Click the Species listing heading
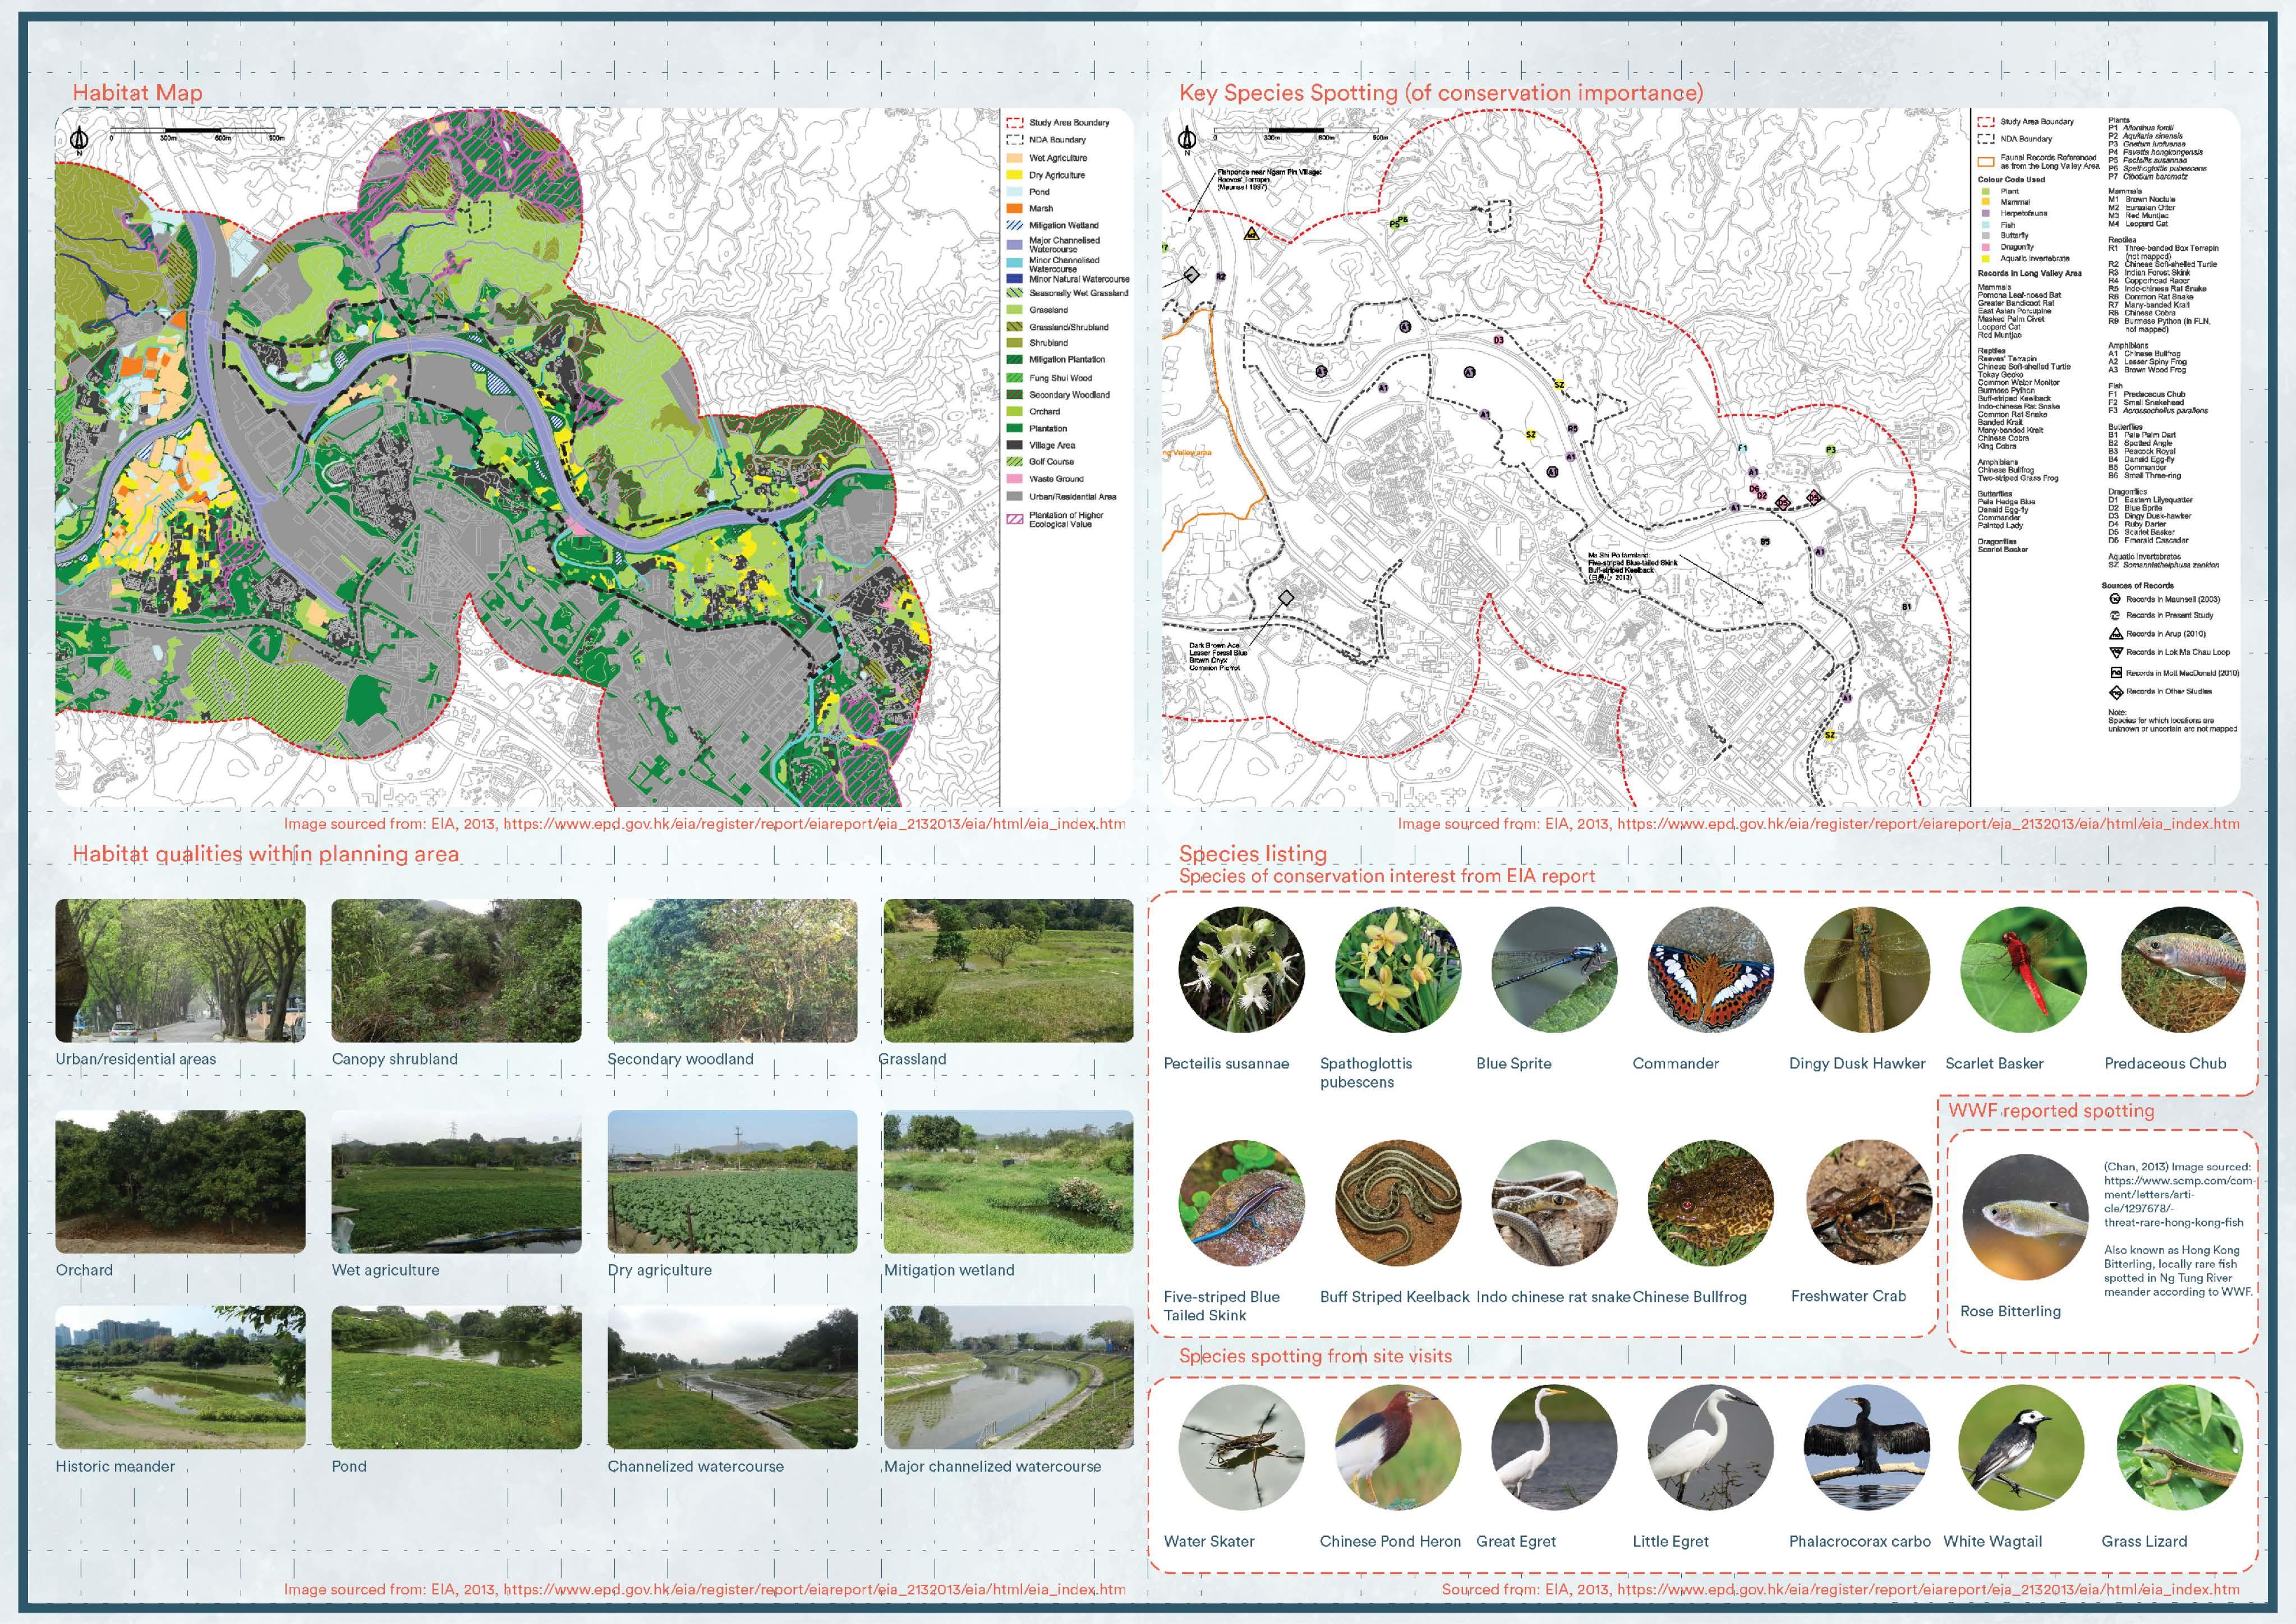The height and width of the screenshot is (1624, 2296). [1253, 854]
